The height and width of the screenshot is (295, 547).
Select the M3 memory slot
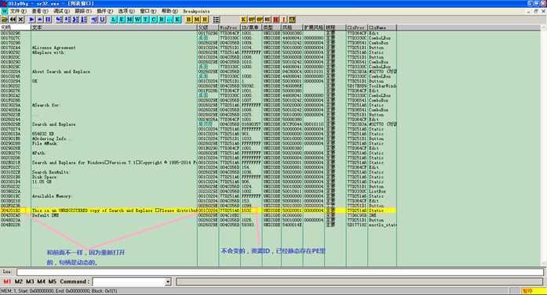pyautogui.click(x=30, y=281)
